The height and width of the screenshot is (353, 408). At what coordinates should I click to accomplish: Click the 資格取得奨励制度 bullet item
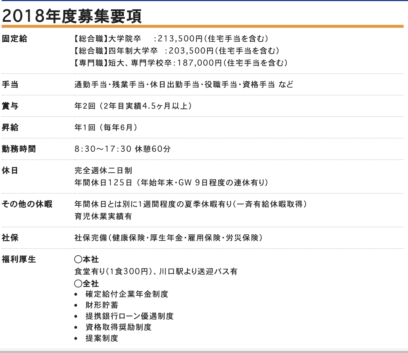(x=118, y=327)
